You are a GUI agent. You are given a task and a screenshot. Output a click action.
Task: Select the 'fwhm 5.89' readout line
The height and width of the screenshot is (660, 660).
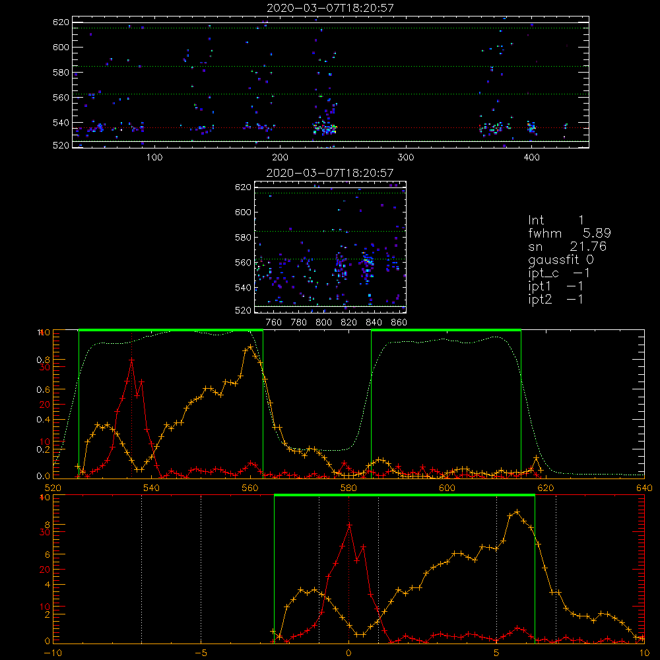pos(570,233)
